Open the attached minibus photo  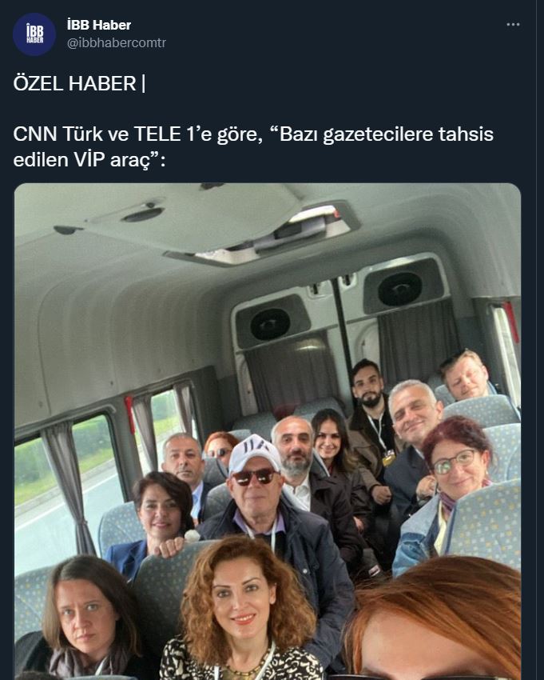pos(268,431)
